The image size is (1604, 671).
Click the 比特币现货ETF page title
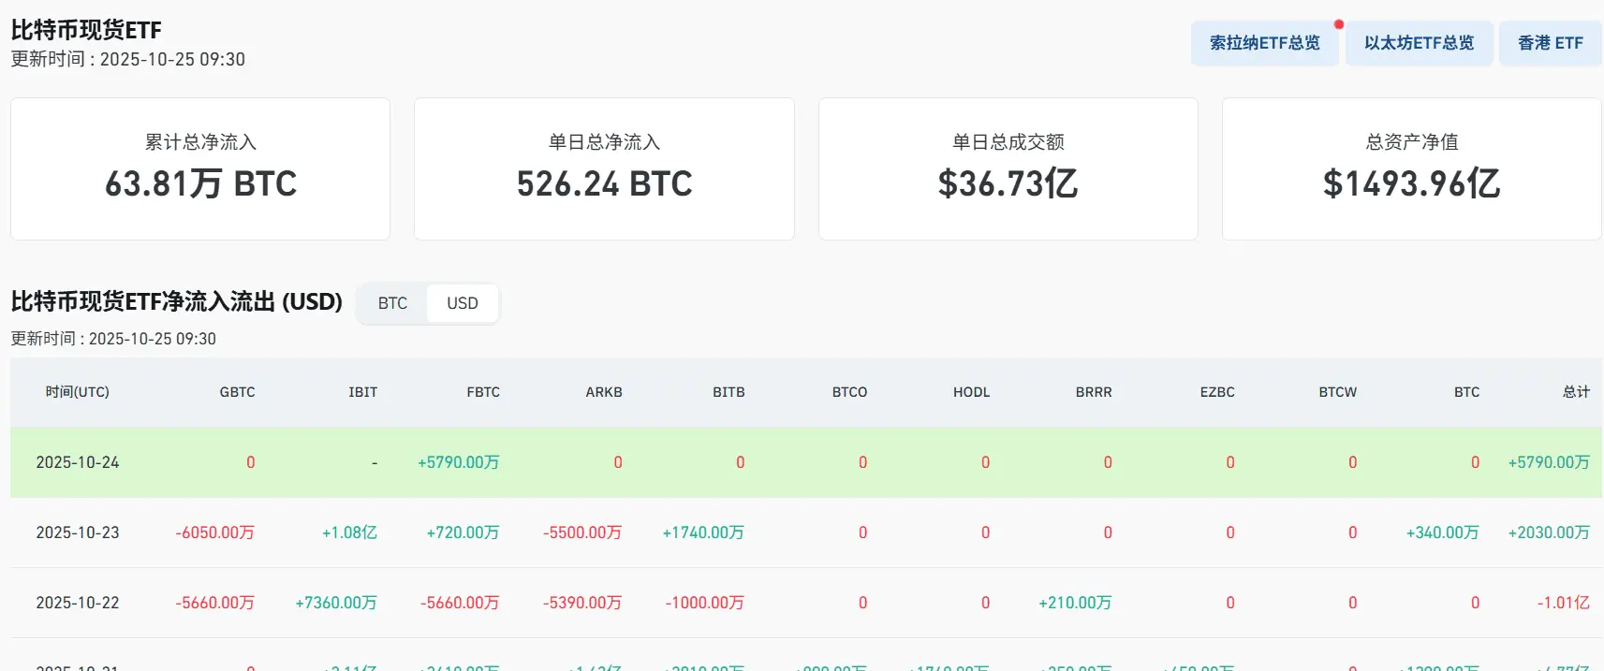86,30
